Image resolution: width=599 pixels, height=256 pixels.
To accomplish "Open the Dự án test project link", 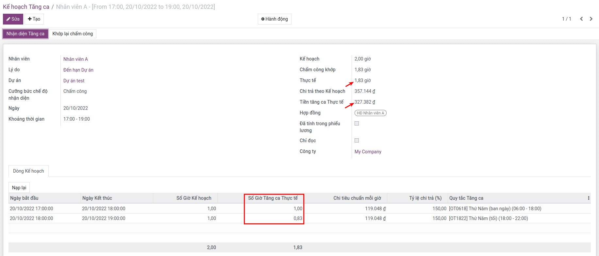I will (74, 81).
